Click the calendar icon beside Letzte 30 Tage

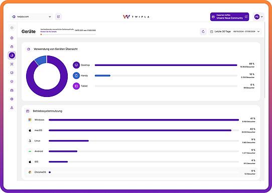211,31
